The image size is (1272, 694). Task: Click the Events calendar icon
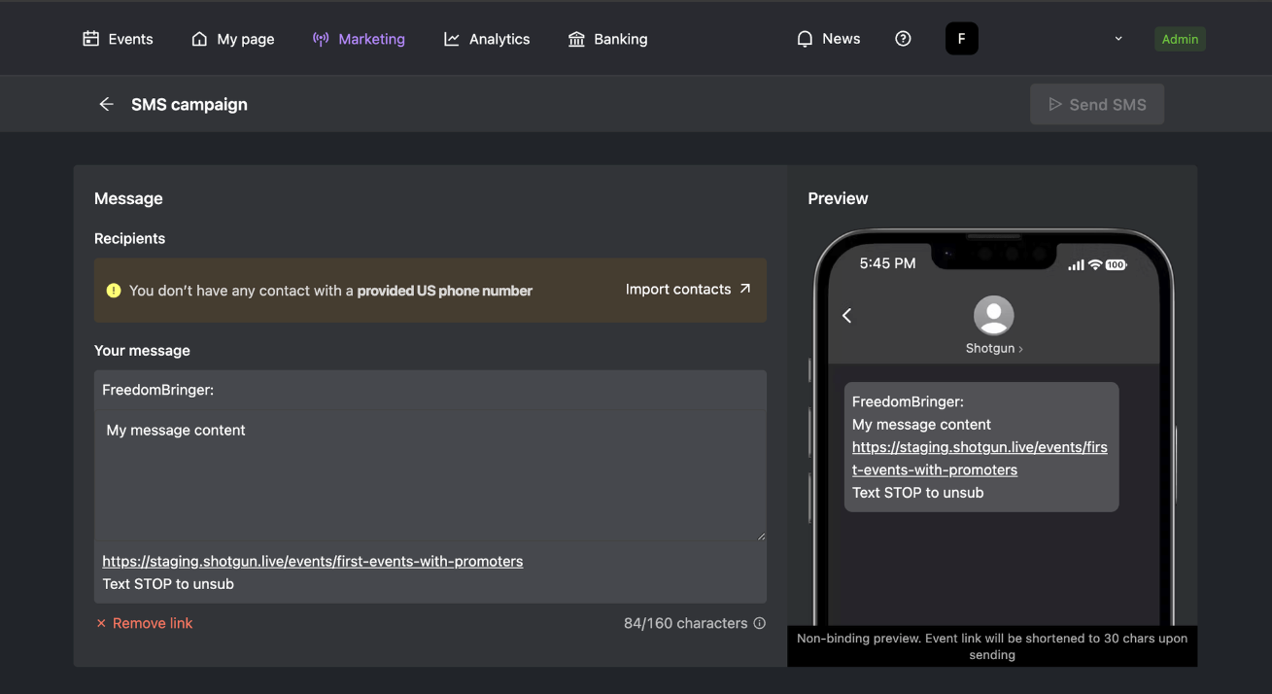pos(91,39)
